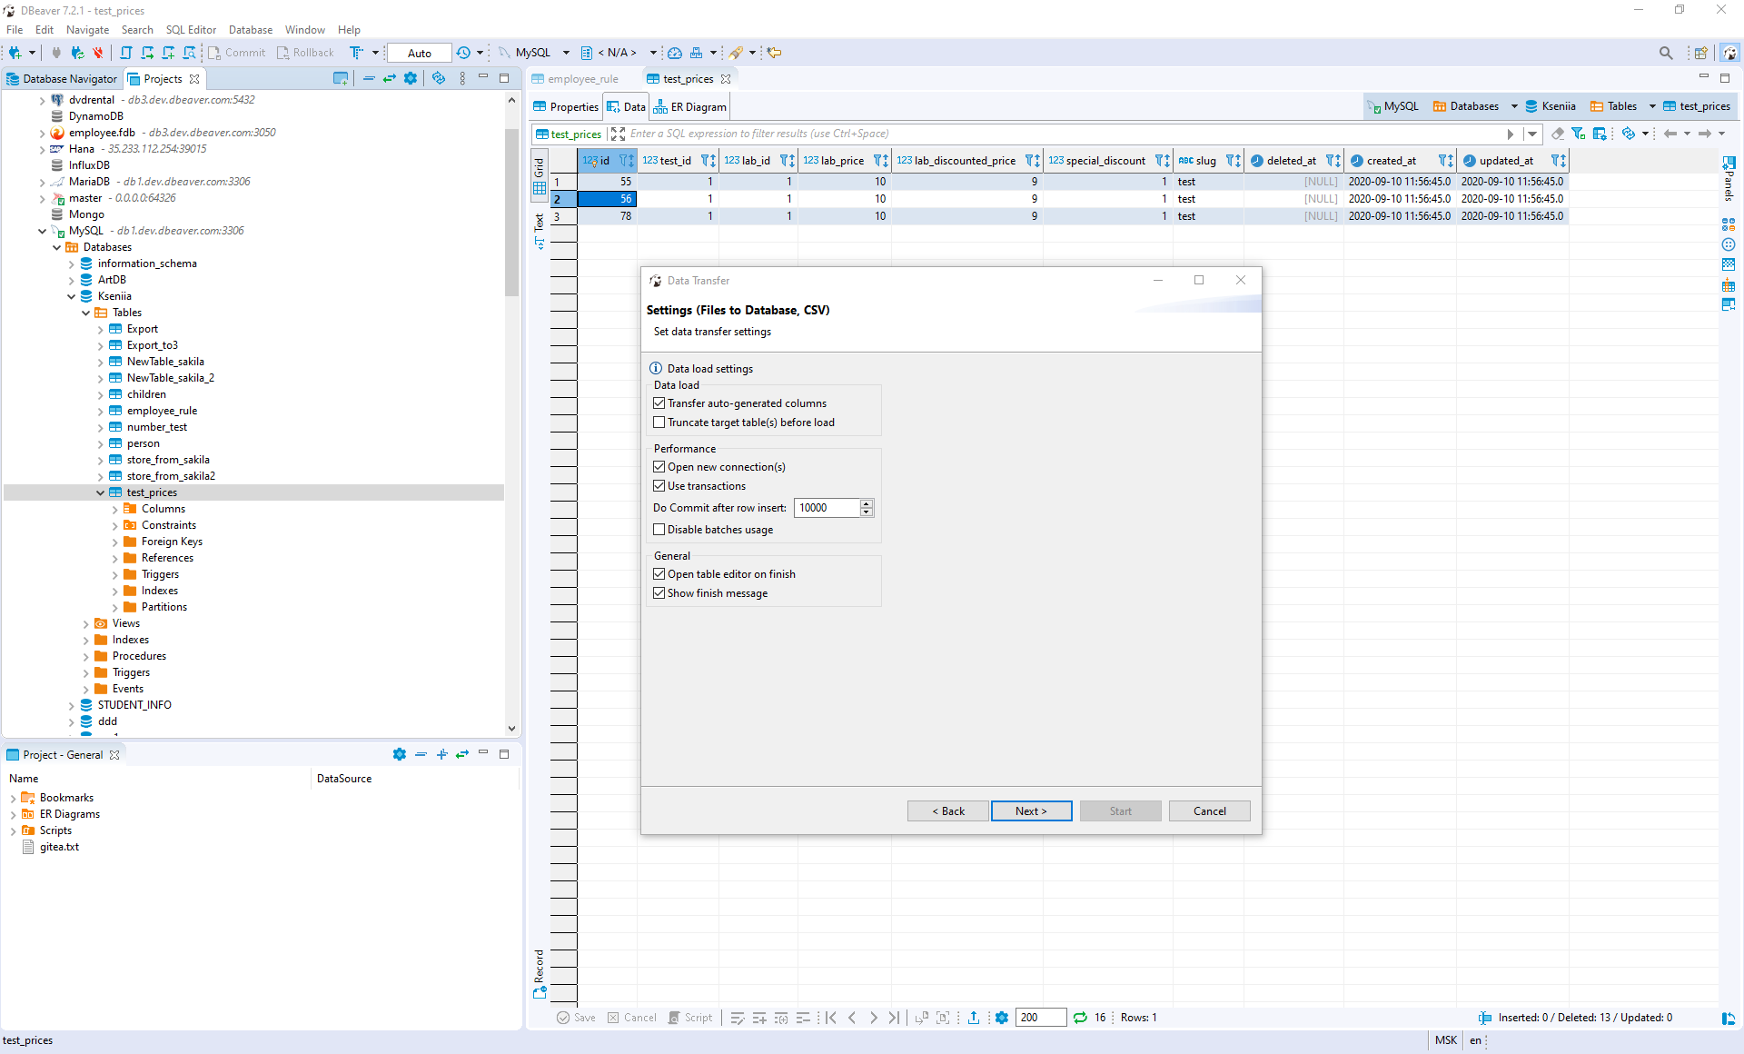The image size is (1744, 1054).
Task: Click the Commit toolbar button
Action: 236,53
